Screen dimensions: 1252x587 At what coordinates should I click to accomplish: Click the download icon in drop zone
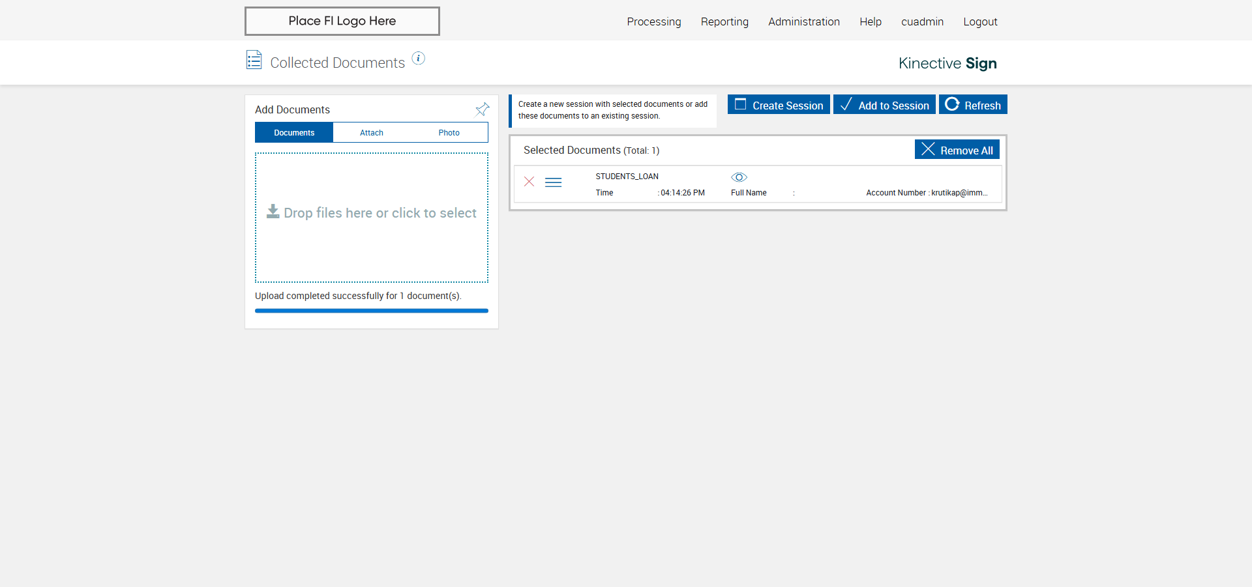coord(273,212)
